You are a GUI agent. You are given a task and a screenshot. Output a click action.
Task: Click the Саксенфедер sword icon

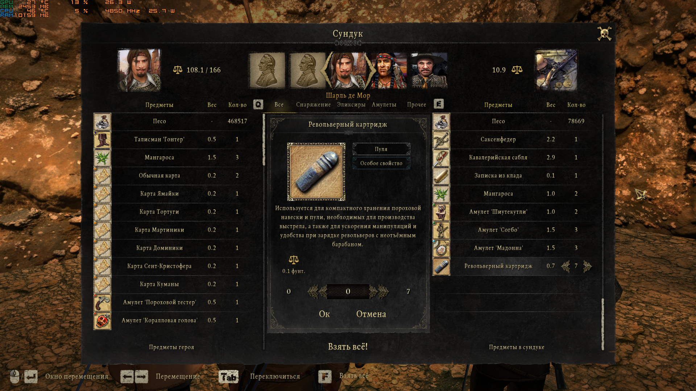click(441, 140)
